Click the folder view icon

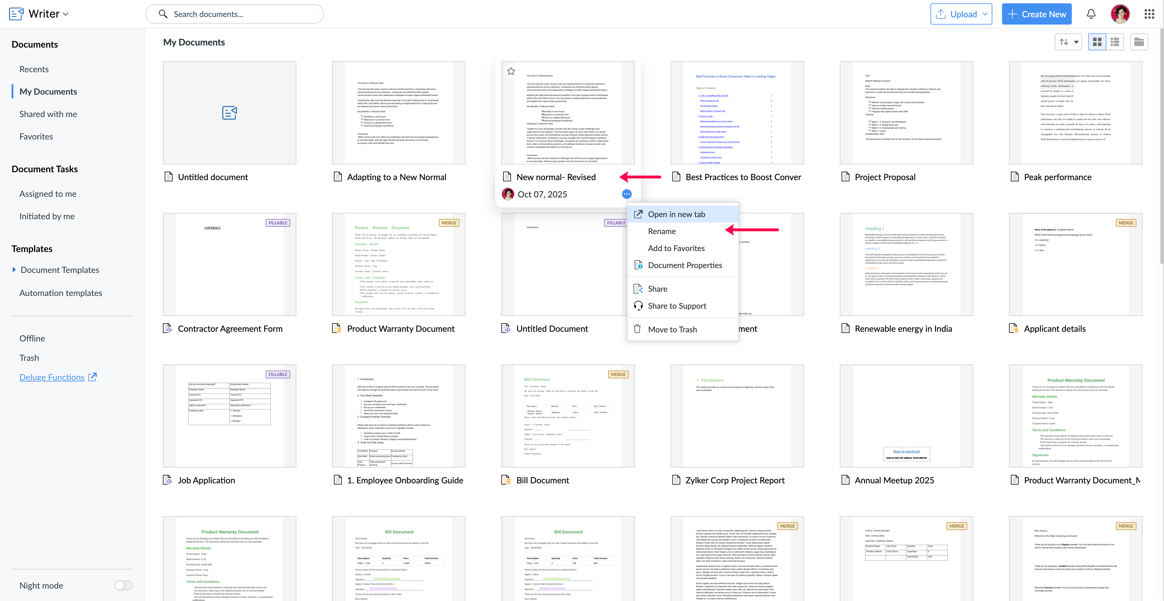pyautogui.click(x=1139, y=42)
